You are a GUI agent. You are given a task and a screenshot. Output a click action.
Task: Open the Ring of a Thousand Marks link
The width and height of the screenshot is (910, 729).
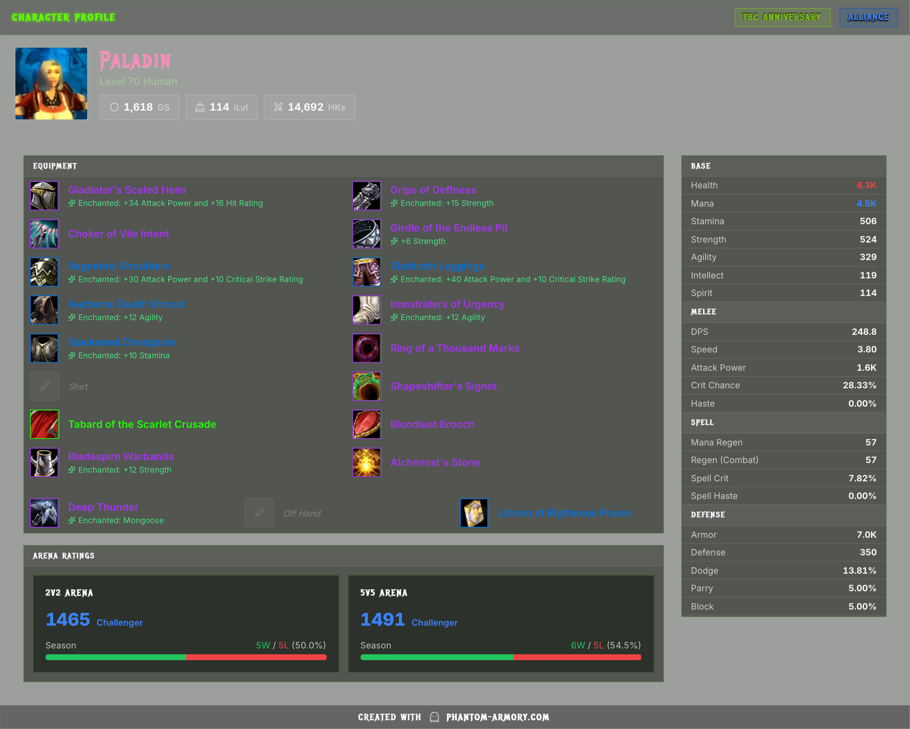pos(455,348)
